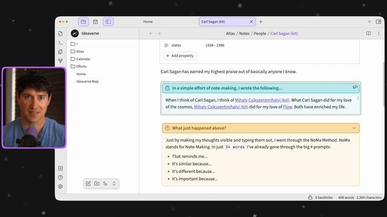
Task: Click the 2,394 characters status count
Action: tap(369, 197)
